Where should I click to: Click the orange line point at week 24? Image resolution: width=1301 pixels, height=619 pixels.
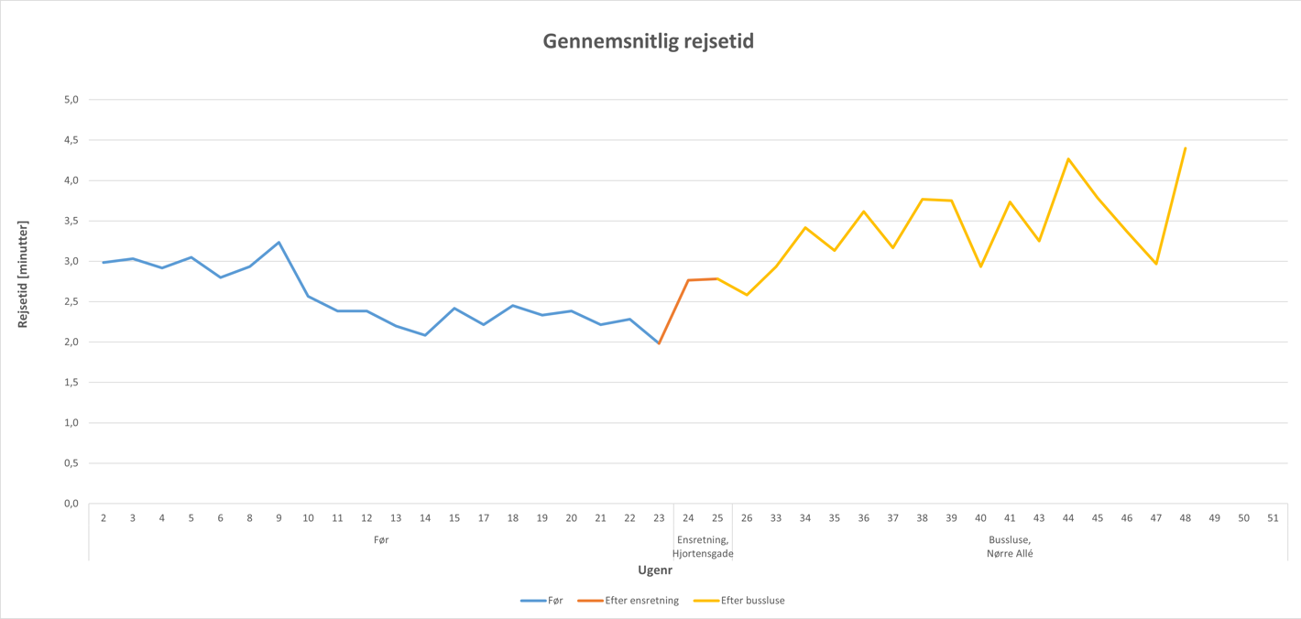pos(688,280)
